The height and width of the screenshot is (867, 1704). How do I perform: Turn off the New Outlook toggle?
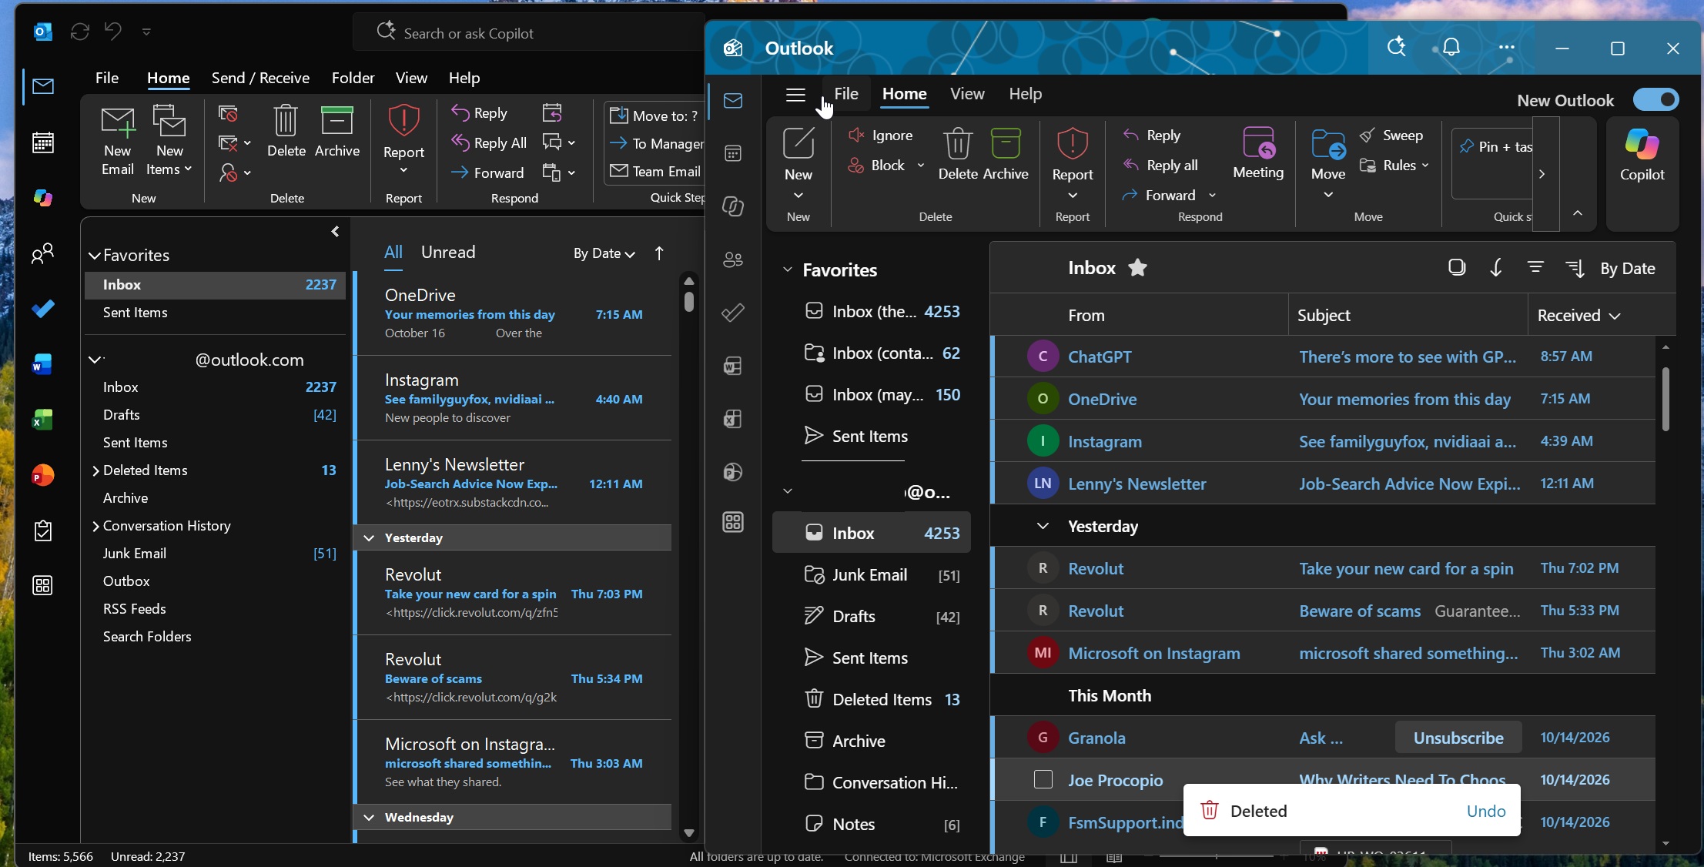pyautogui.click(x=1655, y=100)
